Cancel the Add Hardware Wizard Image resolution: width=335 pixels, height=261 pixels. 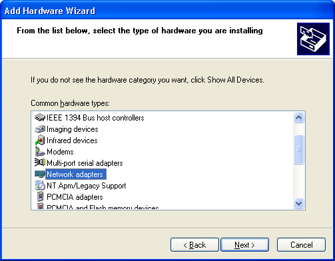pos(301,245)
